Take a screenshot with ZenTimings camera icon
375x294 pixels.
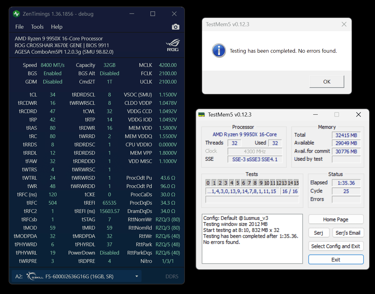click(175, 27)
